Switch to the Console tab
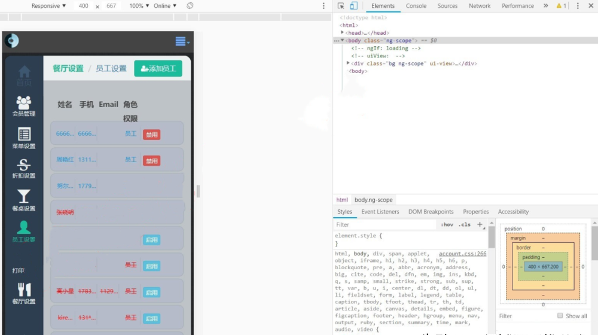The height and width of the screenshot is (335, 598). point(416,6)
